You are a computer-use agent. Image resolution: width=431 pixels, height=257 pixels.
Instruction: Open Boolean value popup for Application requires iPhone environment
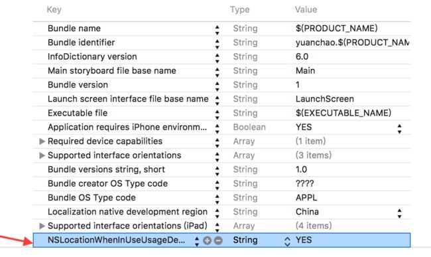coord(399,129)
